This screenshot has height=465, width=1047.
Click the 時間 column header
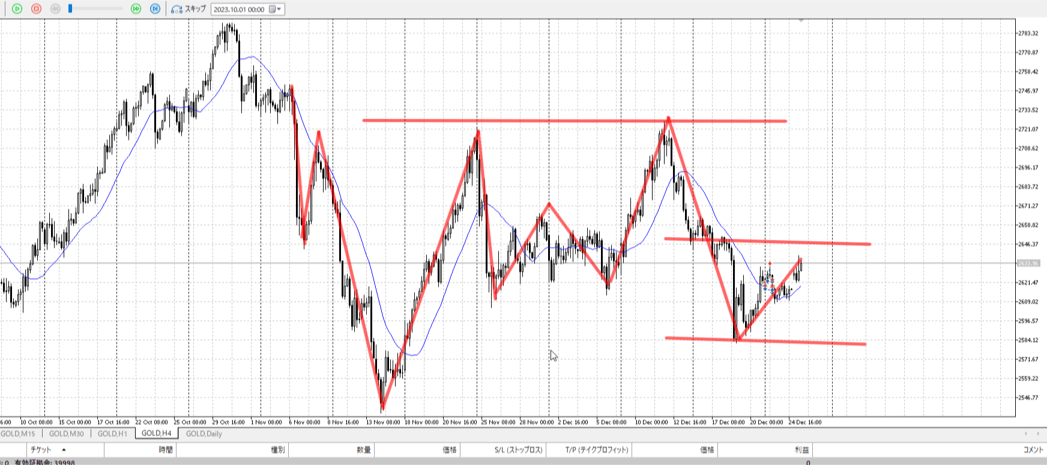click(x=166, y=449)
